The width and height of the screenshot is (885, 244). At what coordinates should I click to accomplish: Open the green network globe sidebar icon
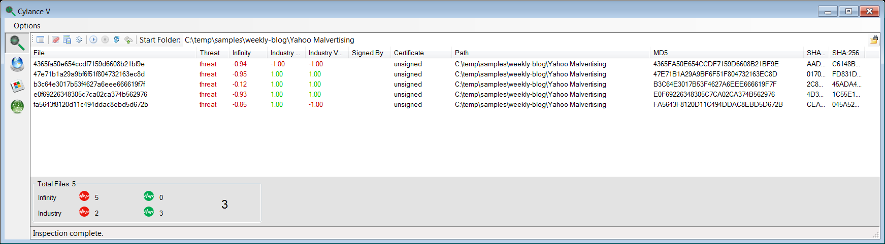pyautogui.click(x=17, y=106)
